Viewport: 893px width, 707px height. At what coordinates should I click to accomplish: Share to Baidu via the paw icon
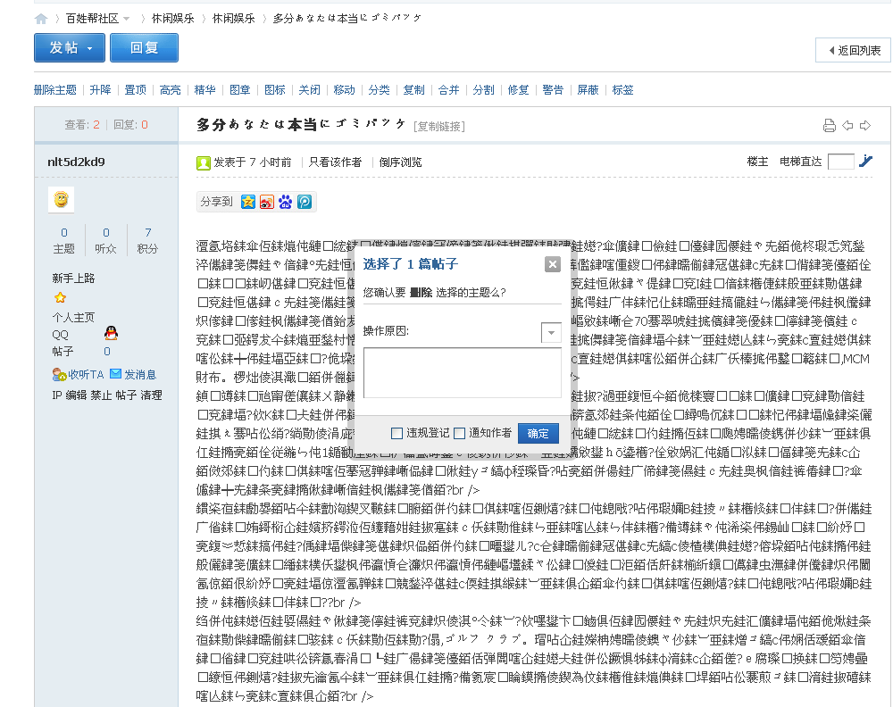click(288, 203)
